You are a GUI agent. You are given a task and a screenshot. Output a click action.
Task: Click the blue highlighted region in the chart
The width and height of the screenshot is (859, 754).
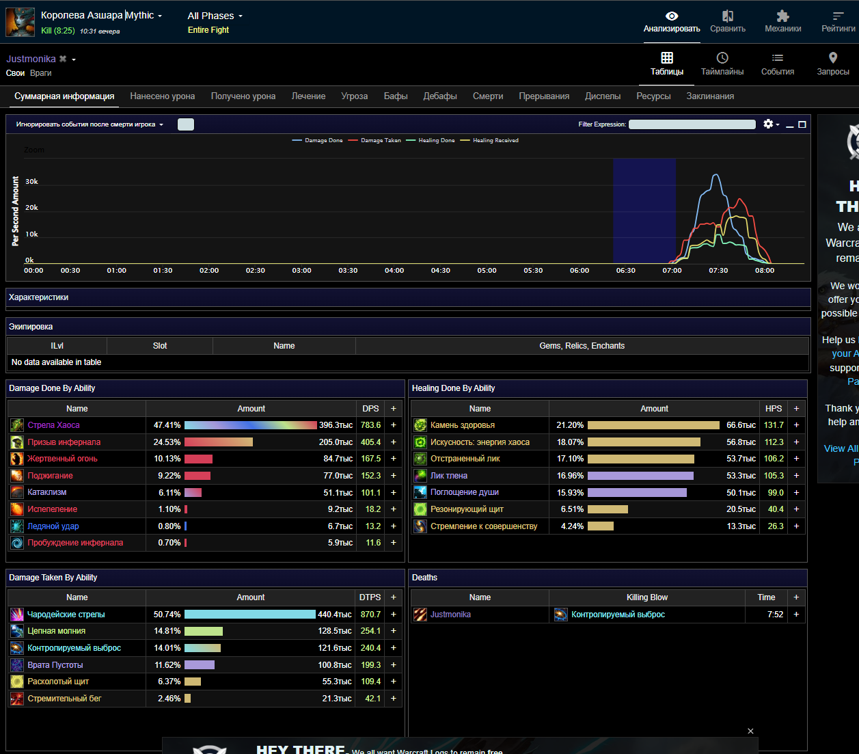coord(644,211)
